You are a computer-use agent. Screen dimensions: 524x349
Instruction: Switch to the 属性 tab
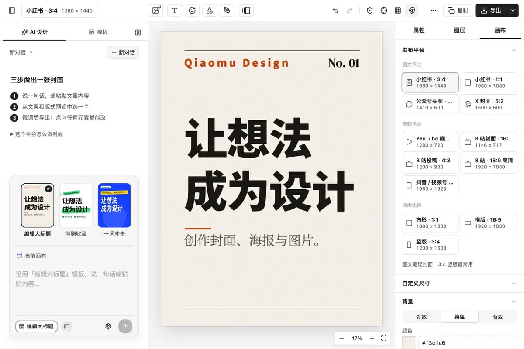click(419, 31)
